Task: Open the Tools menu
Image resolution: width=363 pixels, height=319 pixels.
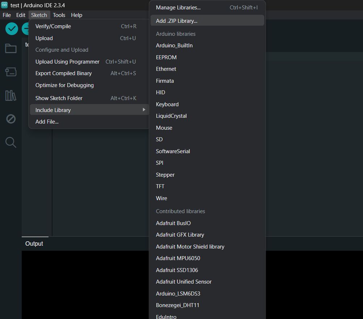Action: (59, 15)
